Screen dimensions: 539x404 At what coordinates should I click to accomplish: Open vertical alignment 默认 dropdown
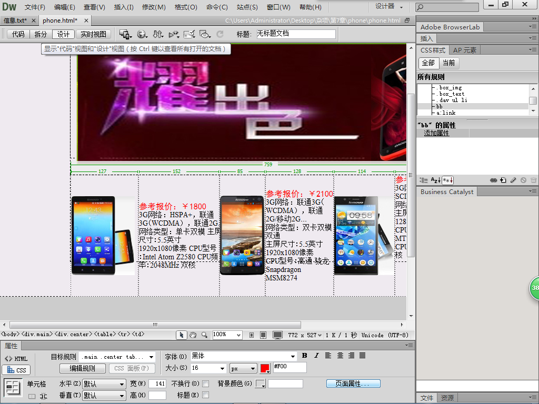pos(104,396)
